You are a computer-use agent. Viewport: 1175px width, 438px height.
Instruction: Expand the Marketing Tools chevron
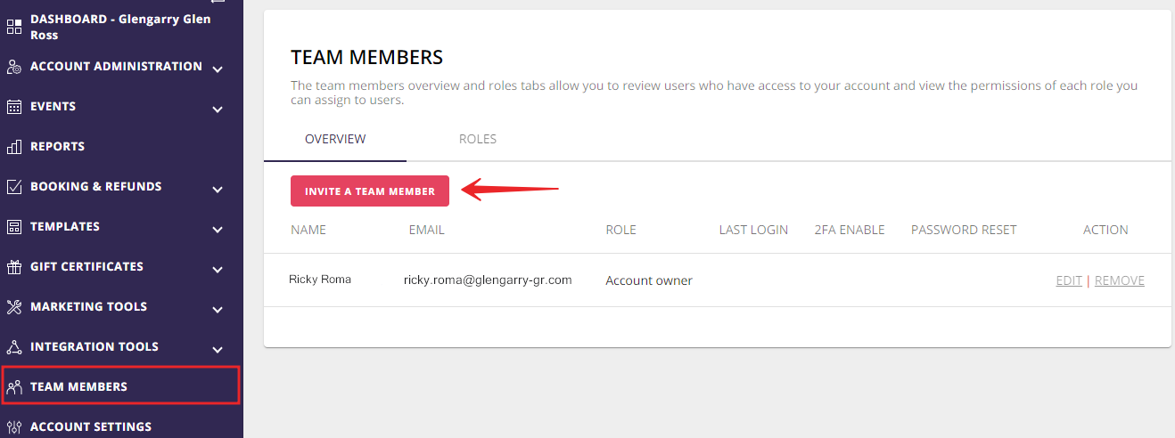point(218,310)
